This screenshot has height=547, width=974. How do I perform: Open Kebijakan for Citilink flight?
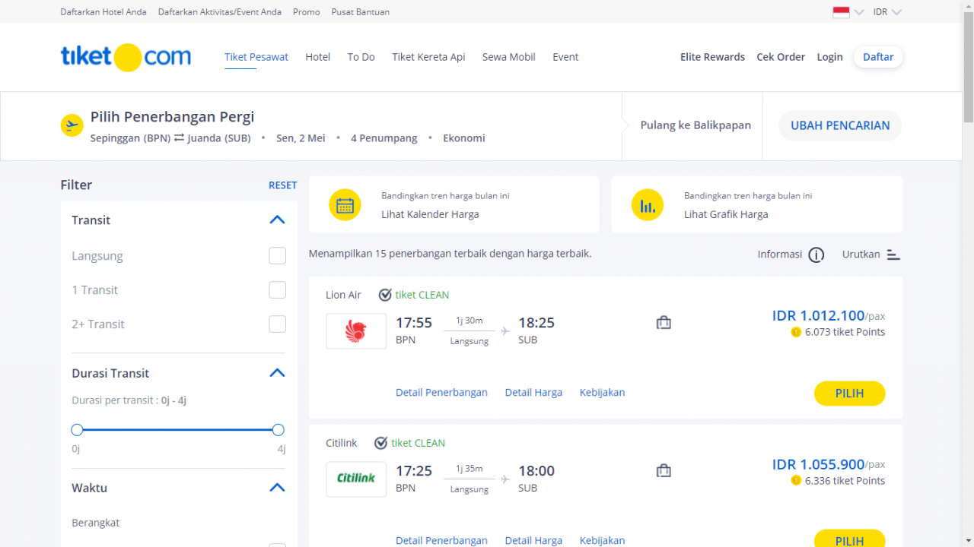point(602,540)
